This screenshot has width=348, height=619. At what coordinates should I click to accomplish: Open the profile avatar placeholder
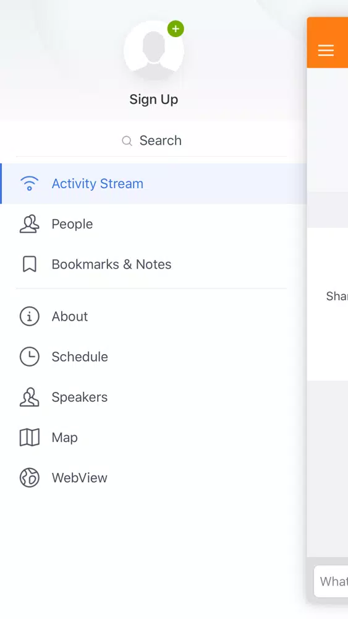click(x=154, y=51)
